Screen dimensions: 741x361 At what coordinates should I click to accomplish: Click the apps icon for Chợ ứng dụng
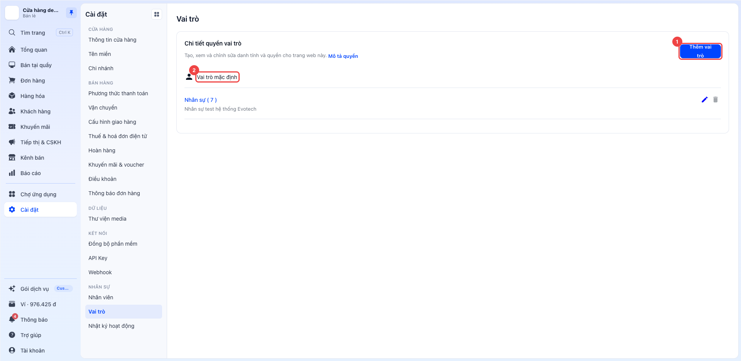click(x=12, y=194)
